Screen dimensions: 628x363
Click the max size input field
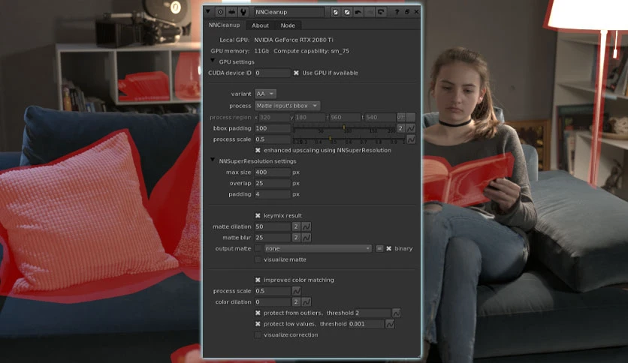[273, 172]
